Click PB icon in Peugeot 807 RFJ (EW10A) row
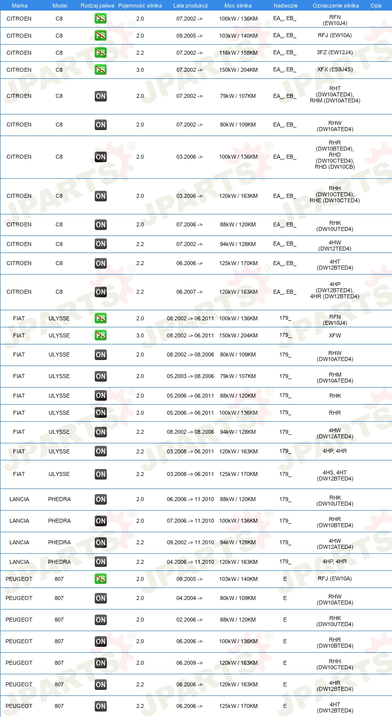The height and width of the screenshot is (717, 392). point(100,579)
